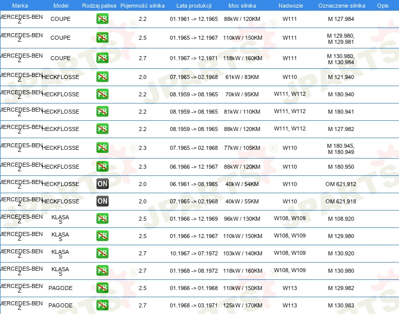The image size is (399, 314).
Task: Click the '61kW / 83KM' engine power cell
Action: pos(242,77)
